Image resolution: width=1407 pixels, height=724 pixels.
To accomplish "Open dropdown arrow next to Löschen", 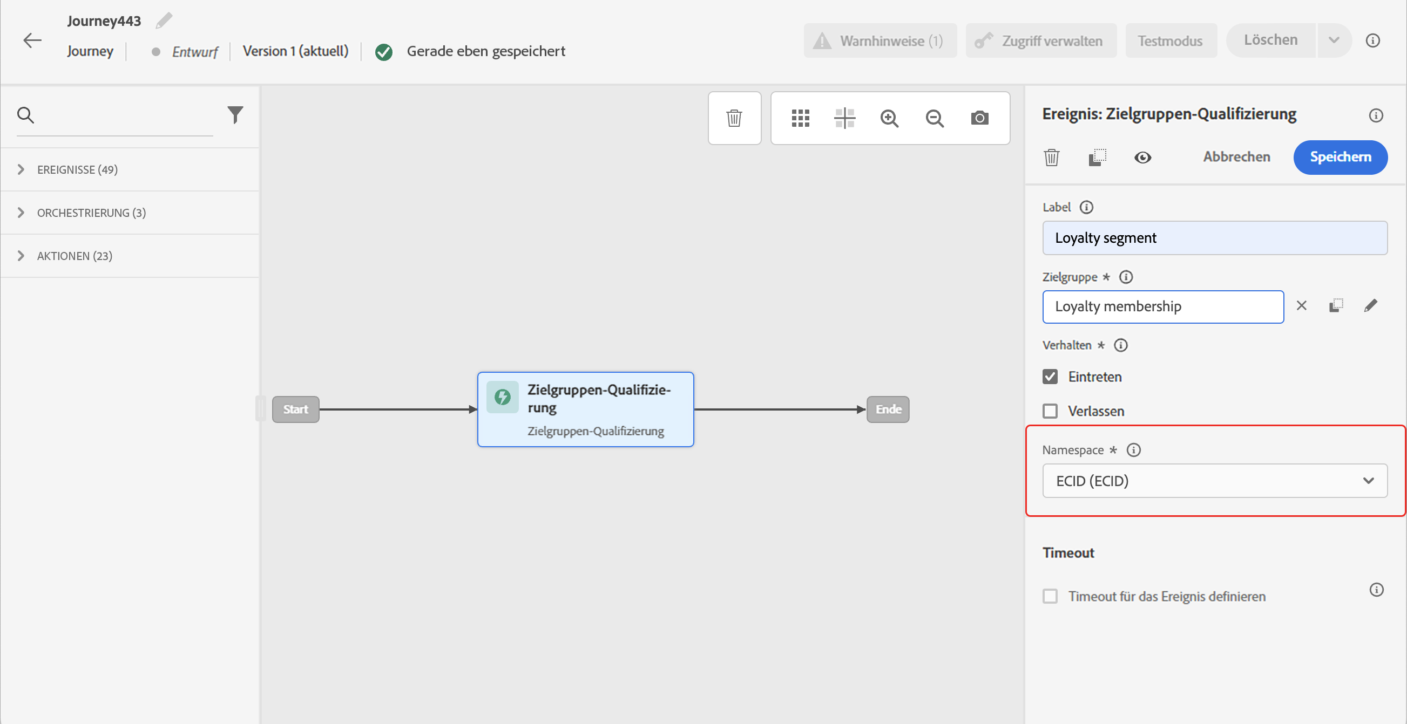I will [1334, 40].
